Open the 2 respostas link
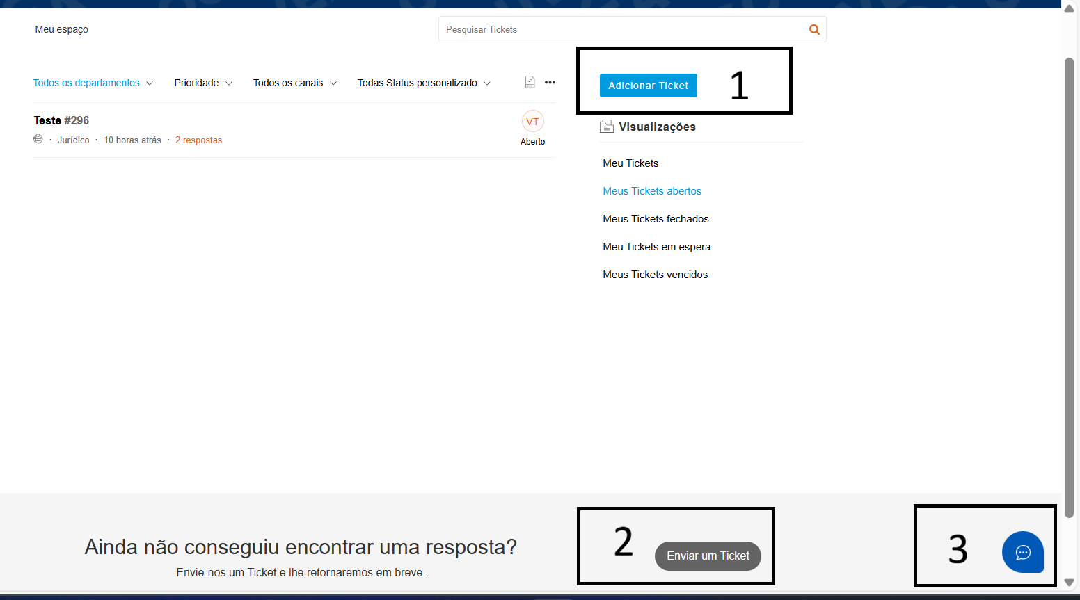The height and width of the screenshot is (600, 1080). pyautogui.click(x=198, y=140)
